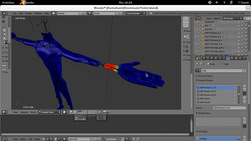
Task: Open the Weight Paint mode dropdown
Action: (49, 112)
